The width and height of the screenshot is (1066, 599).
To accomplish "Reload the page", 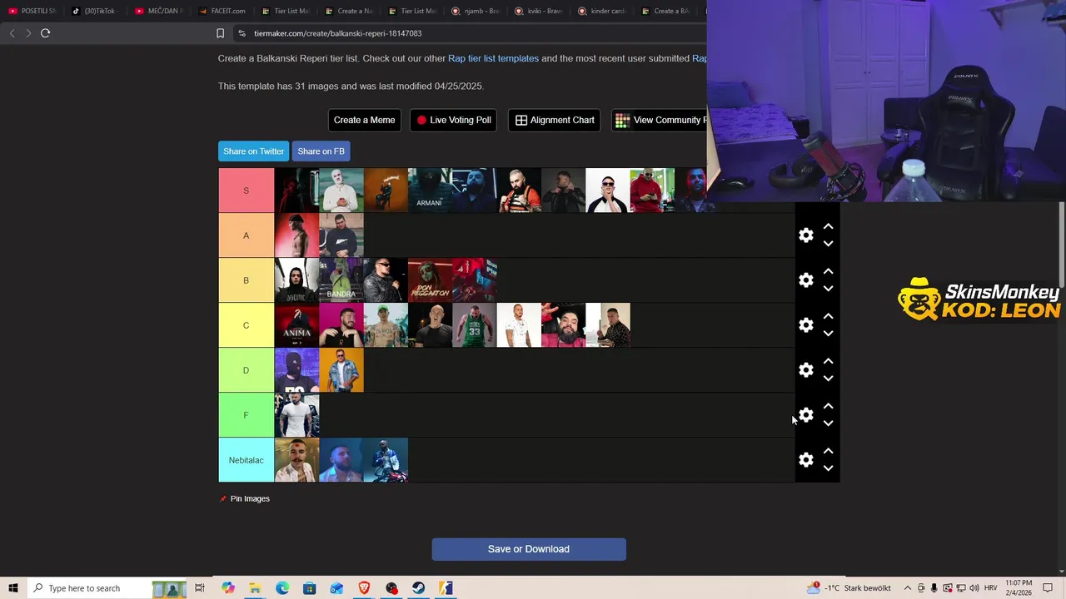I will [45, 33].
